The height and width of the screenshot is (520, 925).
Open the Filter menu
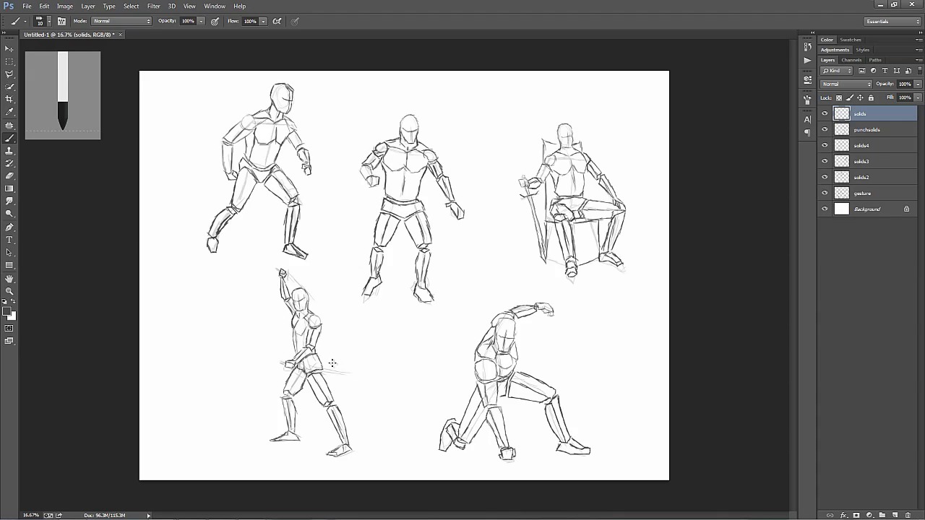coord(153,6)
